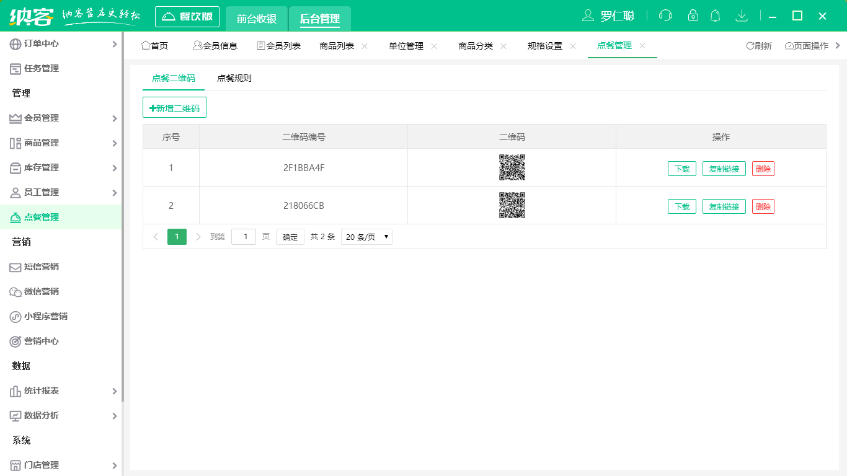Click the download icon in header
Viewport: 847px width, 476px height.
[x=741, y=16]
